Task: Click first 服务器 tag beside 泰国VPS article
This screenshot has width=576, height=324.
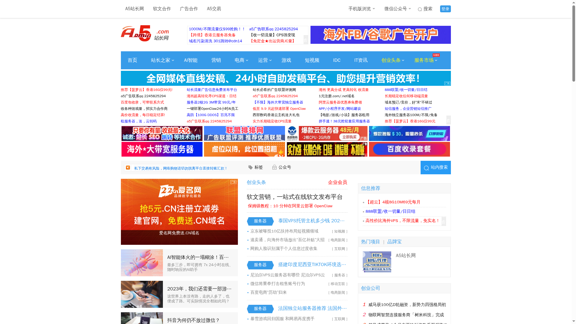Action: tap(260, 221)
